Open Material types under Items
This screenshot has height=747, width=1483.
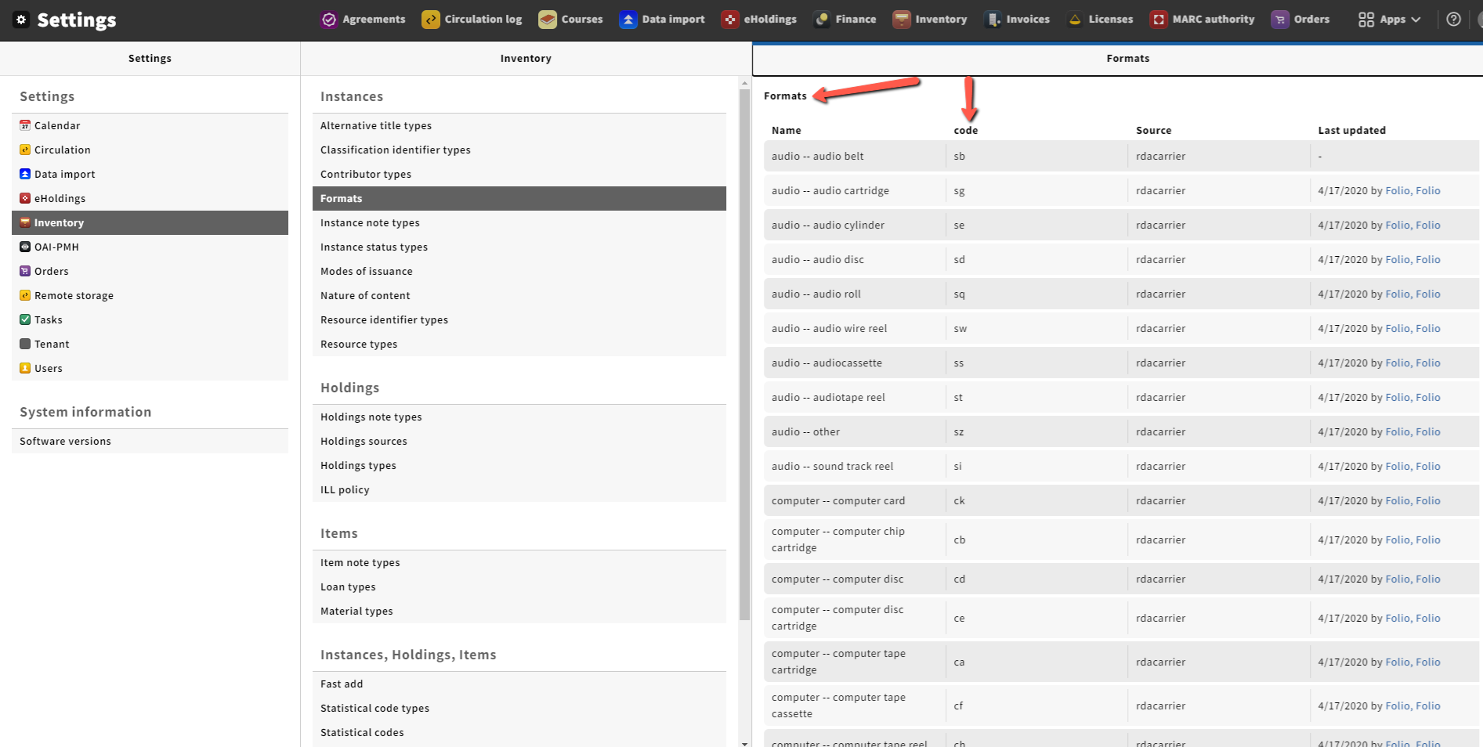tap(356, 611)
